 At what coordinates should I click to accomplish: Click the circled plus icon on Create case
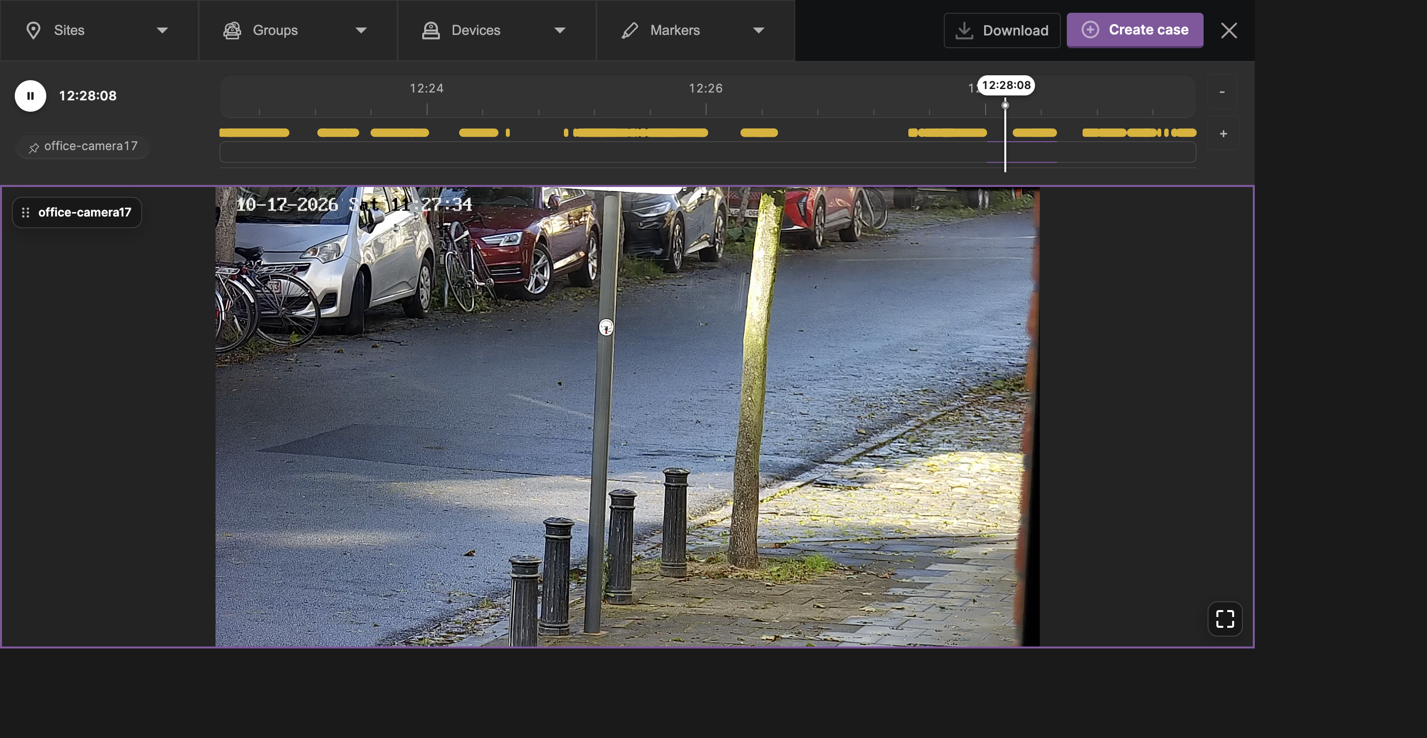tap(1090, 30)
